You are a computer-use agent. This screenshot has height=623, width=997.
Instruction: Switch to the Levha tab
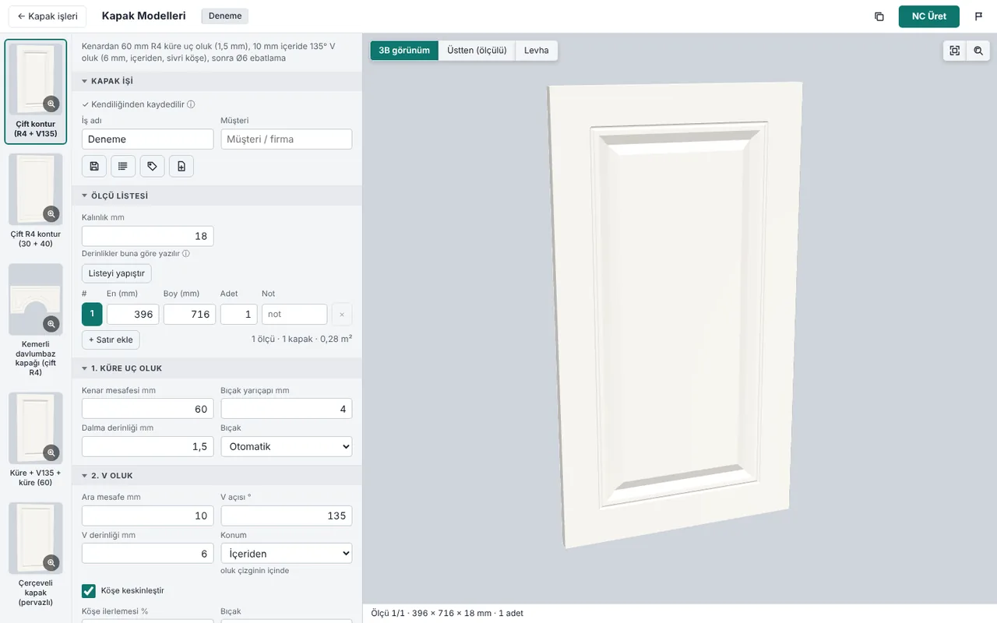536,51
